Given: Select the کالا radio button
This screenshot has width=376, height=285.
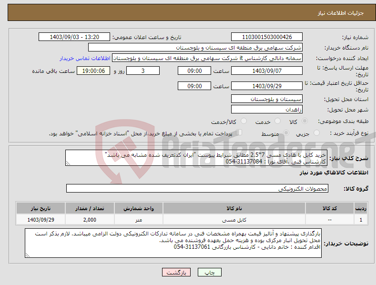Looking at the screenshot, I should tap(305, 121).
